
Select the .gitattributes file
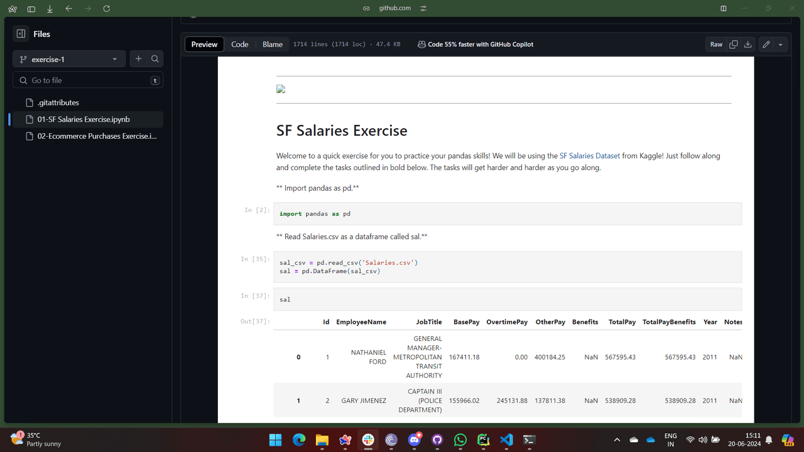tap(58, 102)
